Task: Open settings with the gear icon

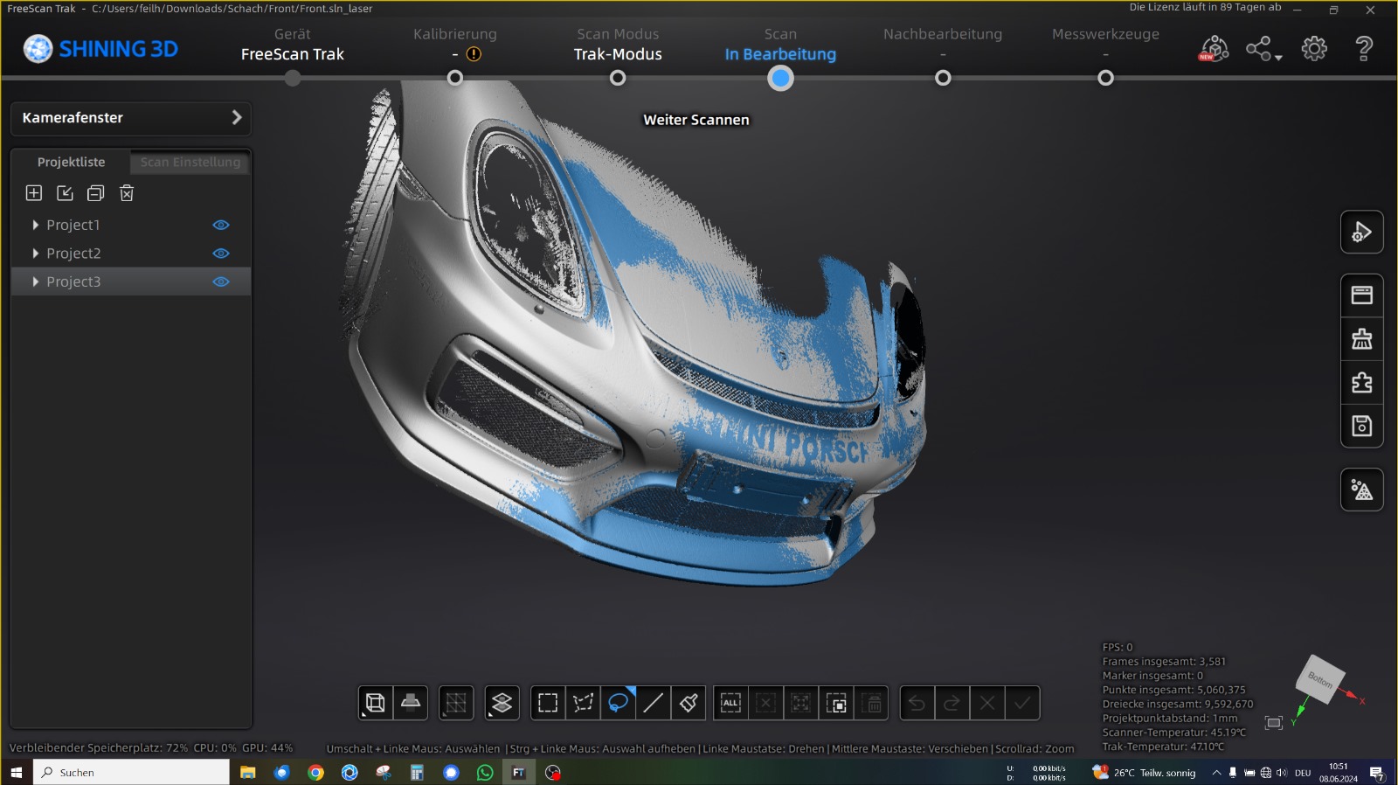Action: pyautogui.click(x=1314, y=49)
